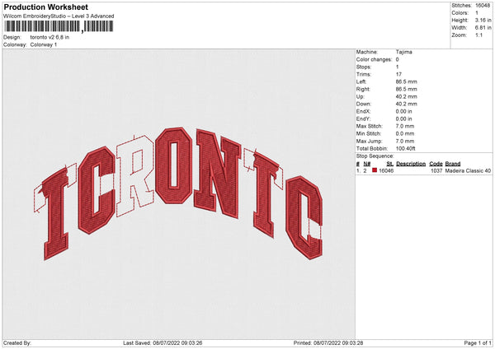Click the Toronto embroidery design preview
The width and height of the screenshot is (495, 349).
[x=178, y=193]
